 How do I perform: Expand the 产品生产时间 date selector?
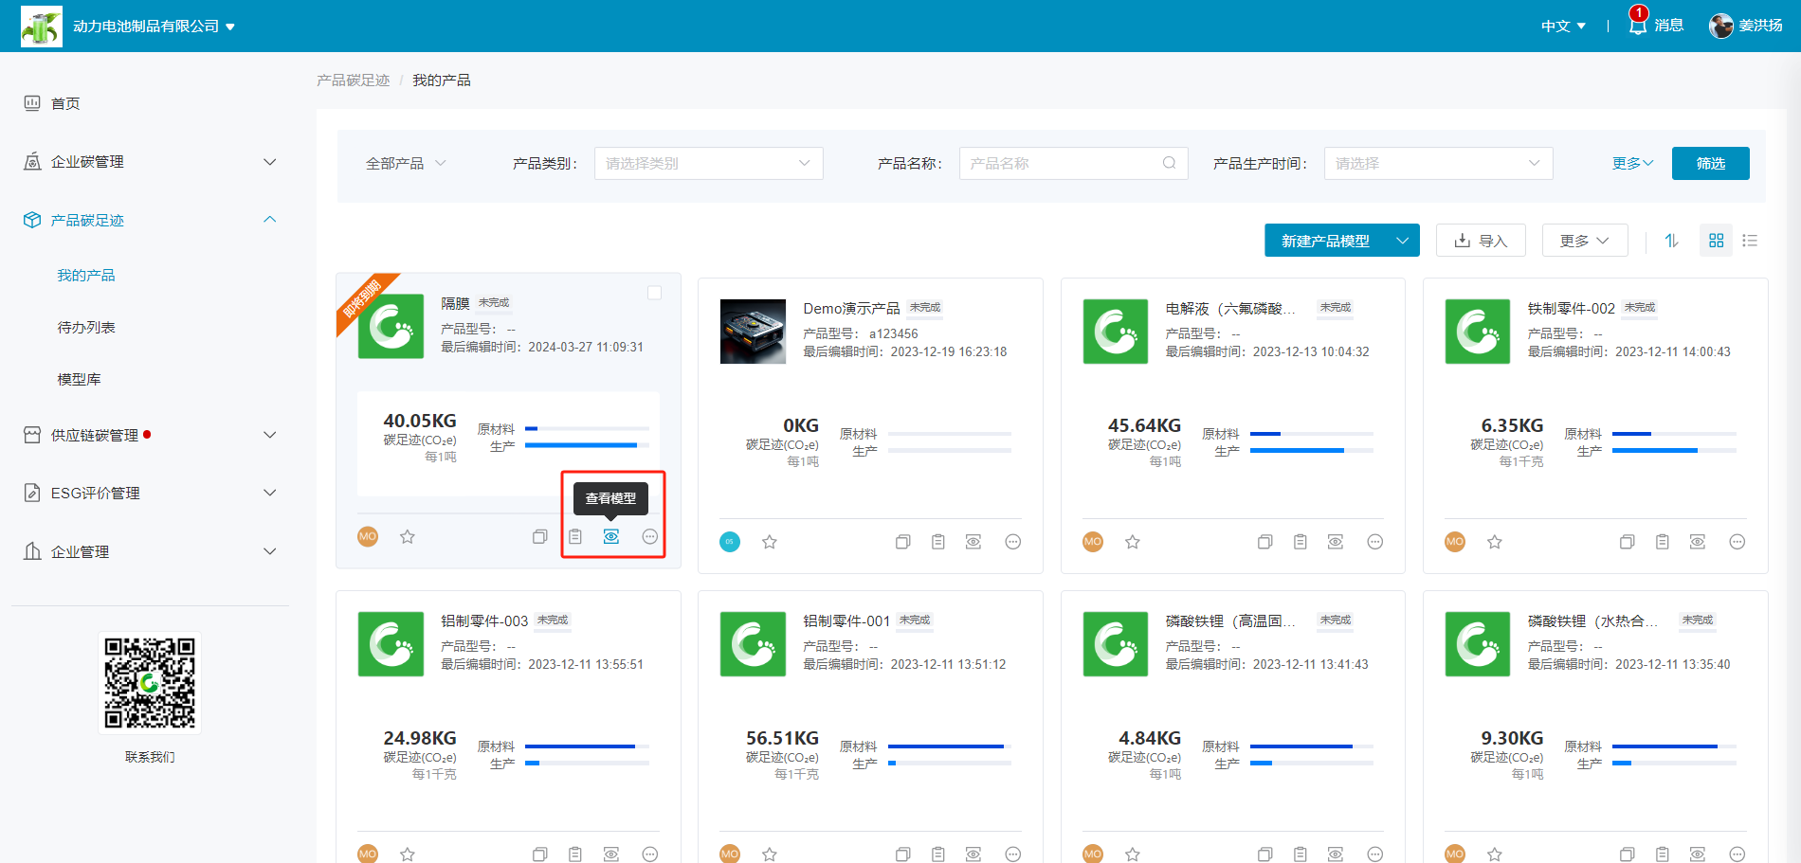click(x=1437, y=163)
